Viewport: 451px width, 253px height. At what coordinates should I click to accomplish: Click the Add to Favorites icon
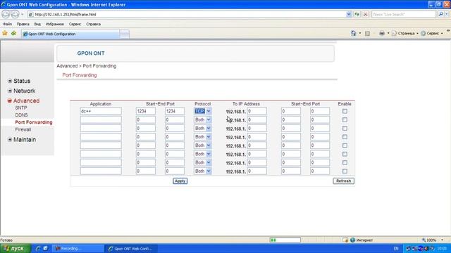14,33
